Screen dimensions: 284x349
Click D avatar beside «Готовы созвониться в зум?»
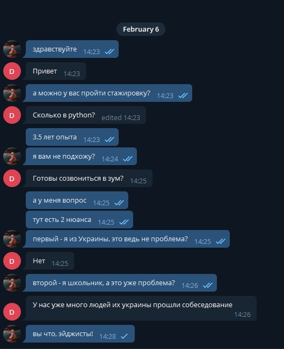tap(12, 179)
